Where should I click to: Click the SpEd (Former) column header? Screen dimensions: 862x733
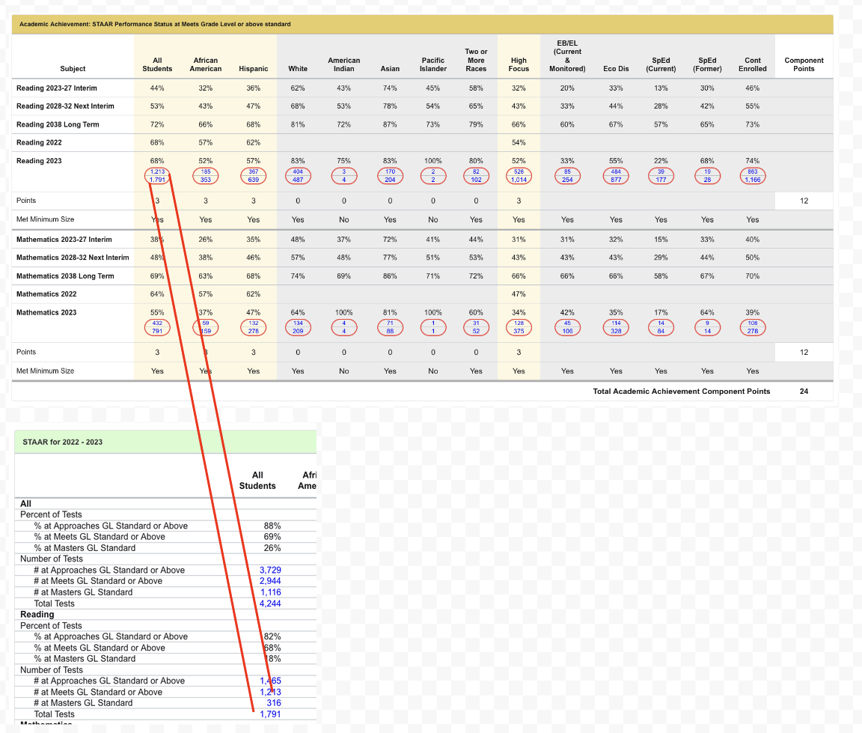[708, 64]
